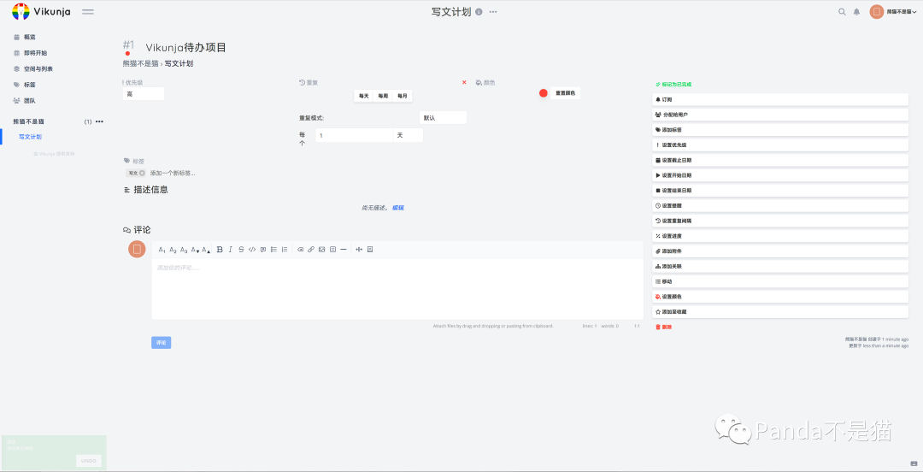
Task: Toggle side-by-side editor view
Action: pos(359,250)
